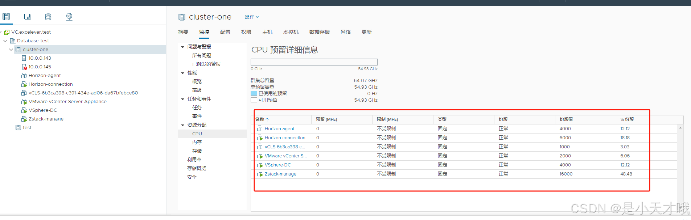
Task: Switch to the 网络 tab
Action: [x=346, y=32]
